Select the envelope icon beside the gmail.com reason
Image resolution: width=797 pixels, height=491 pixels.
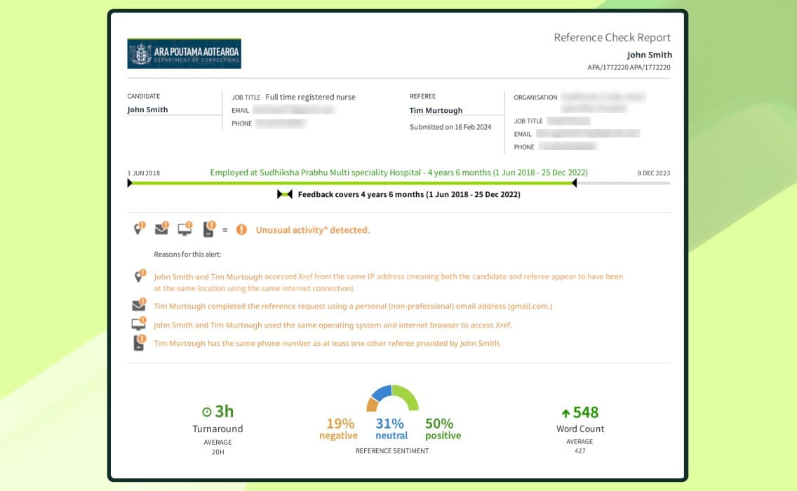[x=139, y=305]
